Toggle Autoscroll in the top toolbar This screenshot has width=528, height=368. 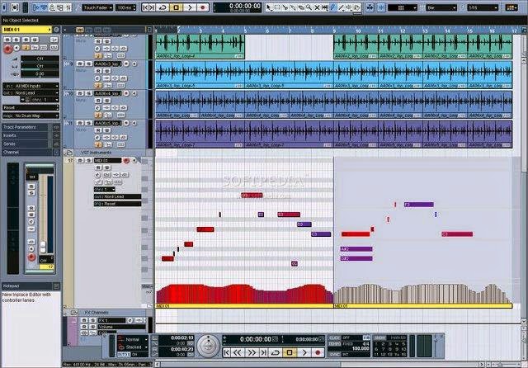tap(370, 7)
